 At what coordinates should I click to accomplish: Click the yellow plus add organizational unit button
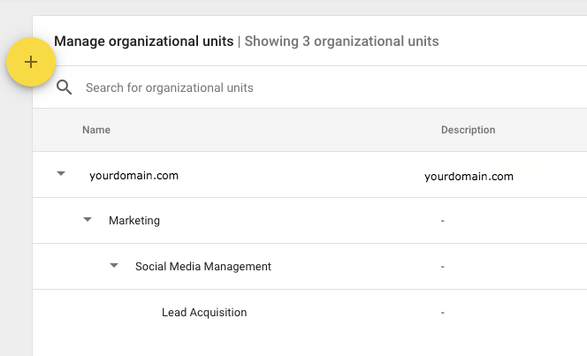(31, 62)
